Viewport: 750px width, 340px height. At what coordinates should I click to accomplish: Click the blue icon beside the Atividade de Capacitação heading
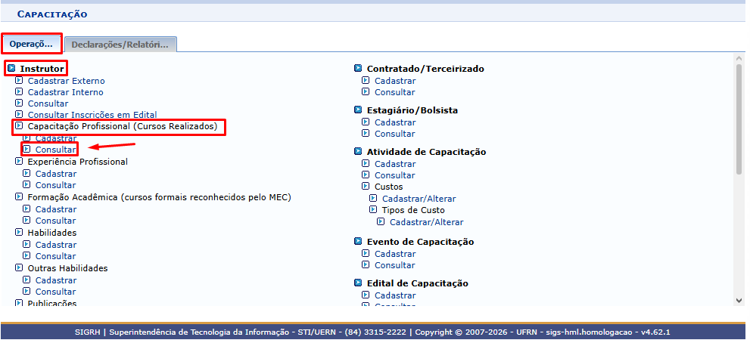[x=358, y=151]
